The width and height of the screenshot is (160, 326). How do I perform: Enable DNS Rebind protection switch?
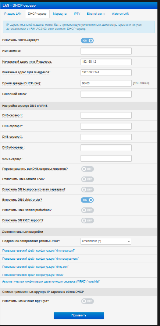pyautogui.click(x=88, y=210)
